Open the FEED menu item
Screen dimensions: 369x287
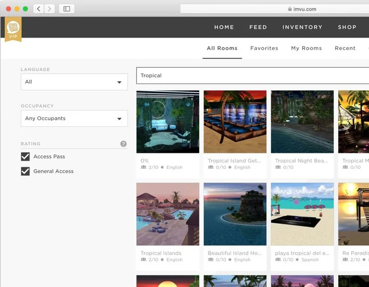pos(258,27)
